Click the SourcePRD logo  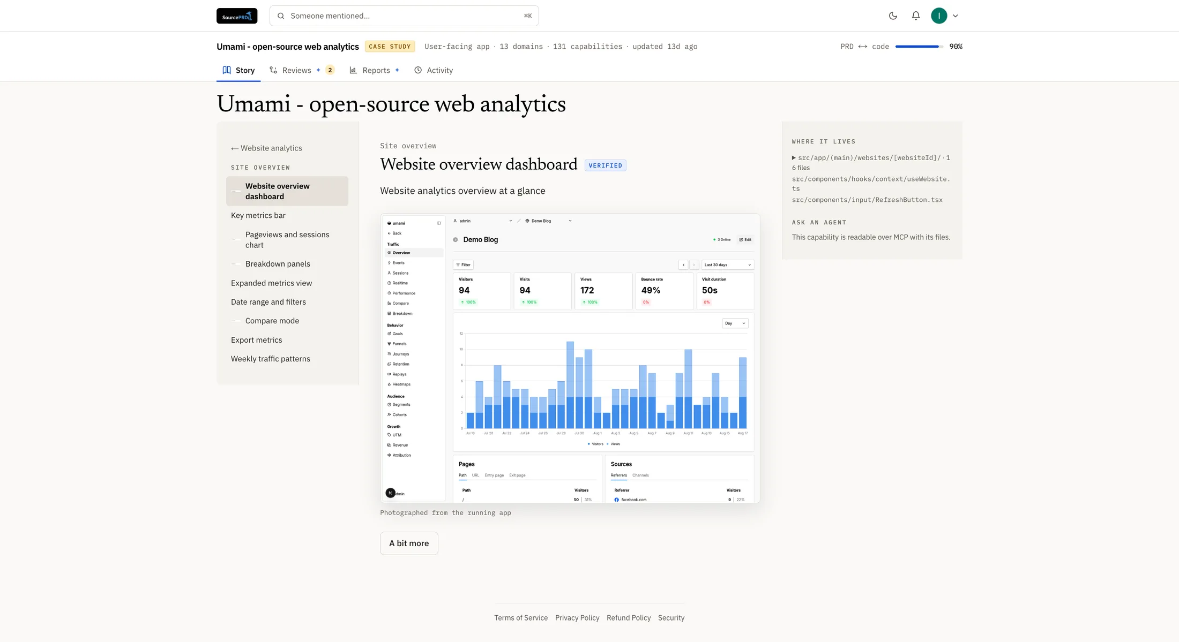[237, 16]
